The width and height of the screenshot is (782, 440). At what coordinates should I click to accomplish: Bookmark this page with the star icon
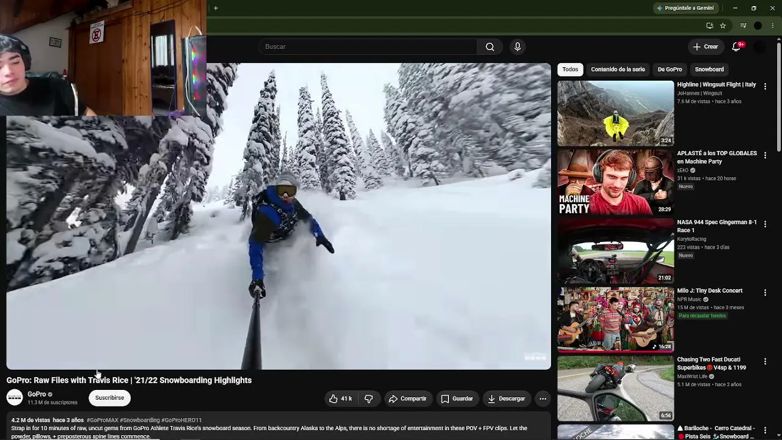pyautogui.click(x=723, y=26)
